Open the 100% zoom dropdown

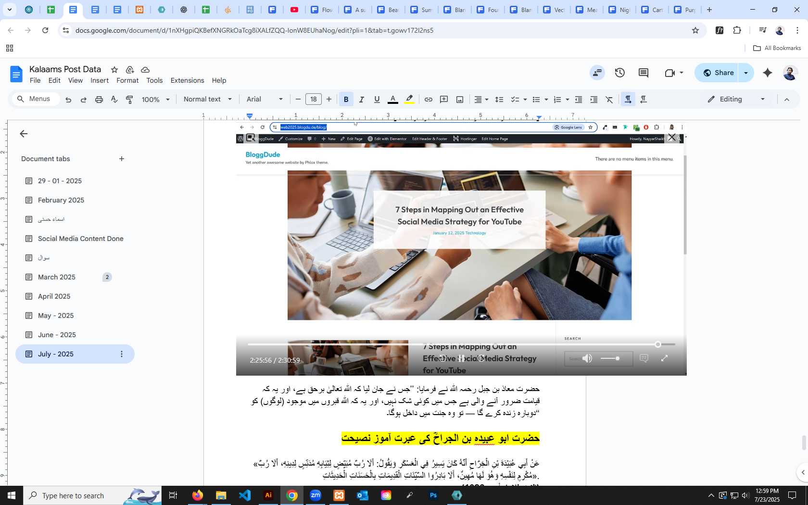(156, 100)
